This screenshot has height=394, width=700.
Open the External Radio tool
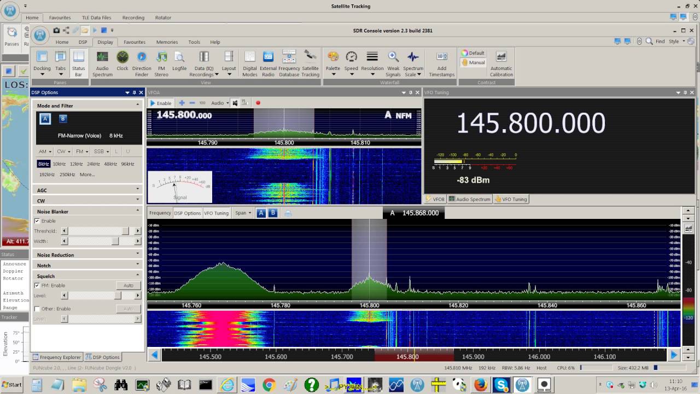[268, 63]
